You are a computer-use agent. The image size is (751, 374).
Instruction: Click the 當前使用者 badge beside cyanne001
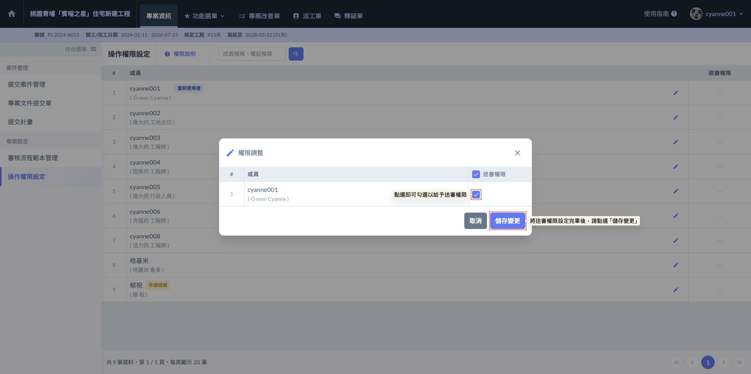click(x=189, y=88)
